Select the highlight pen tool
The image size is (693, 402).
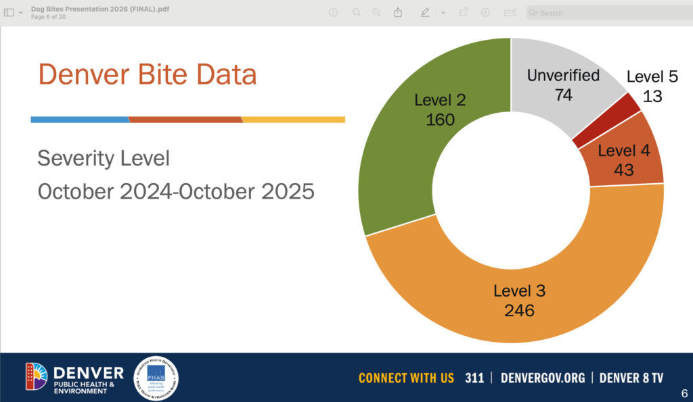(425, 12)
